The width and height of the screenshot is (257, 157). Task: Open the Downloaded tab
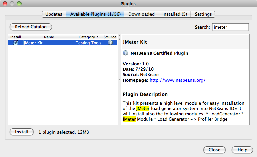coord(141,14)
